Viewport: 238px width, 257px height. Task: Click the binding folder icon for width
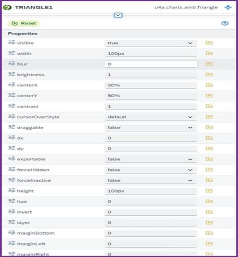(209, 53)
